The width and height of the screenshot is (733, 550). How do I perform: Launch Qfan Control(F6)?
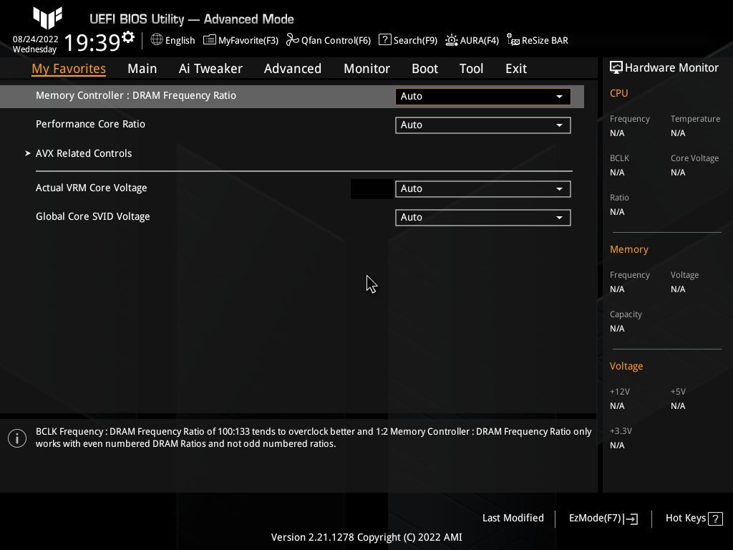336,40
